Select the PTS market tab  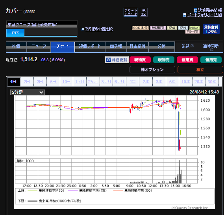click(x=15, y=33)
